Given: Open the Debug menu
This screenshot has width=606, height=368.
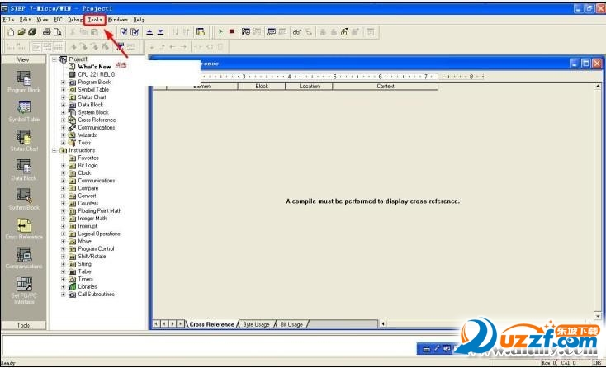Looking at the screenshot, I should 75,19.
